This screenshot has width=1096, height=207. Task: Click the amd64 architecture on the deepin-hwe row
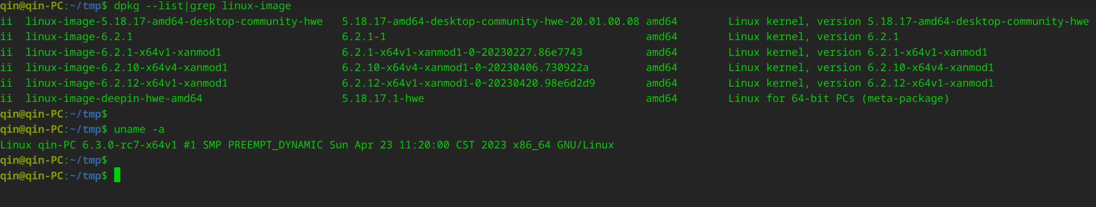(661, 98)
